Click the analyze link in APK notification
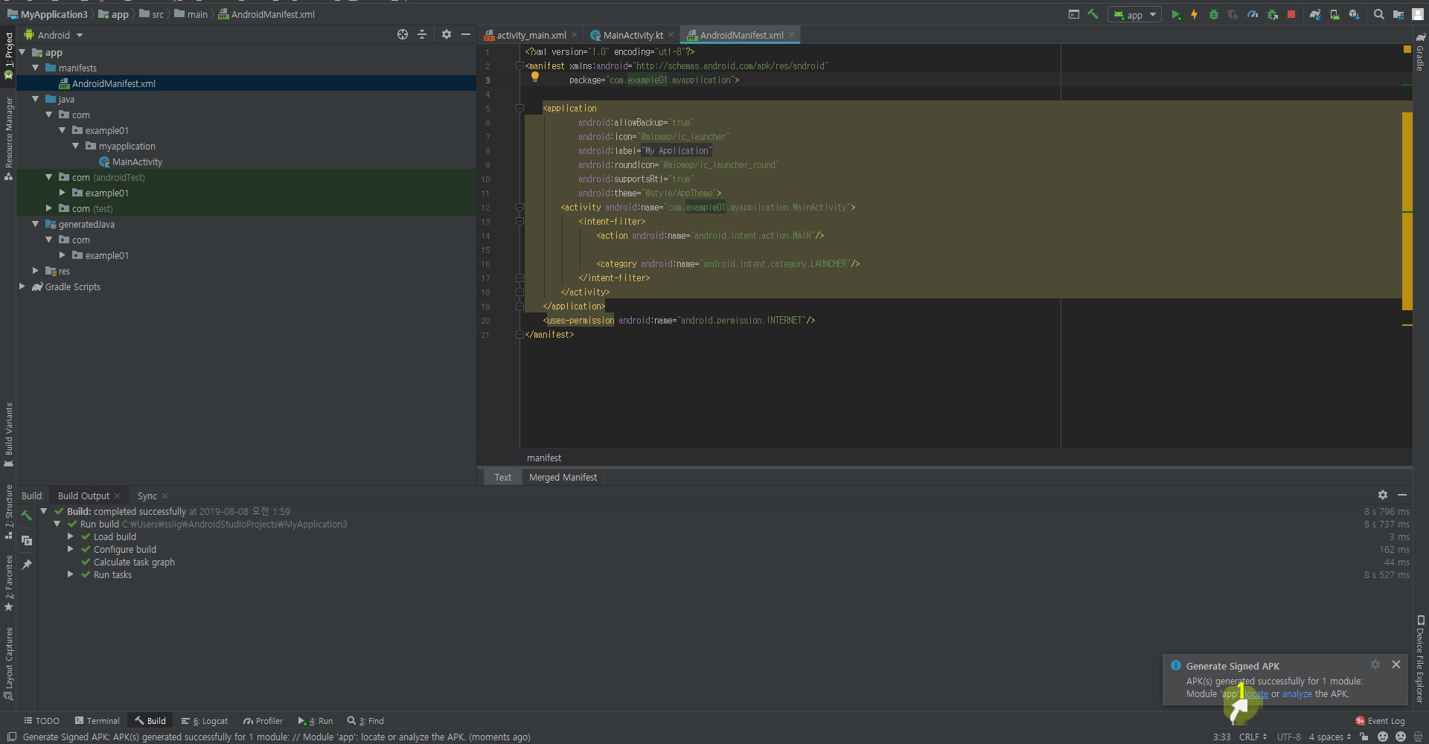 pyautogui.click(x=1297, y=694)
